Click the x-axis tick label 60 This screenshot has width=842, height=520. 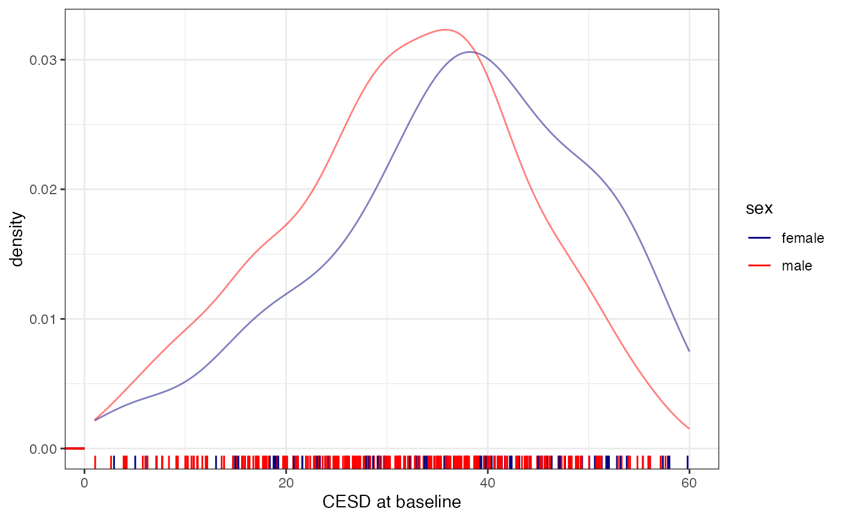(x=689, y=483)
